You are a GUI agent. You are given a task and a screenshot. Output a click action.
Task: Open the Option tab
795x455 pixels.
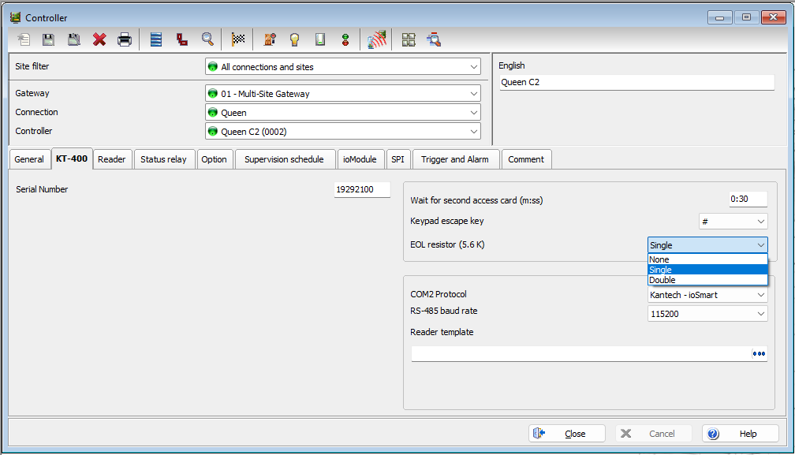pyautogui.click(x=214, y=159)
